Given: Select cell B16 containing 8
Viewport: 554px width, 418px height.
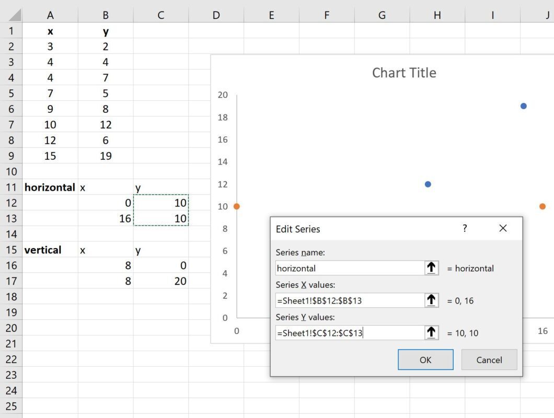Looking at the screenshot, I should coord(106,265).
